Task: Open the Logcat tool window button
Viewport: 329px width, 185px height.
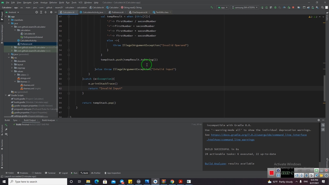Action: (x=63, y=173)
